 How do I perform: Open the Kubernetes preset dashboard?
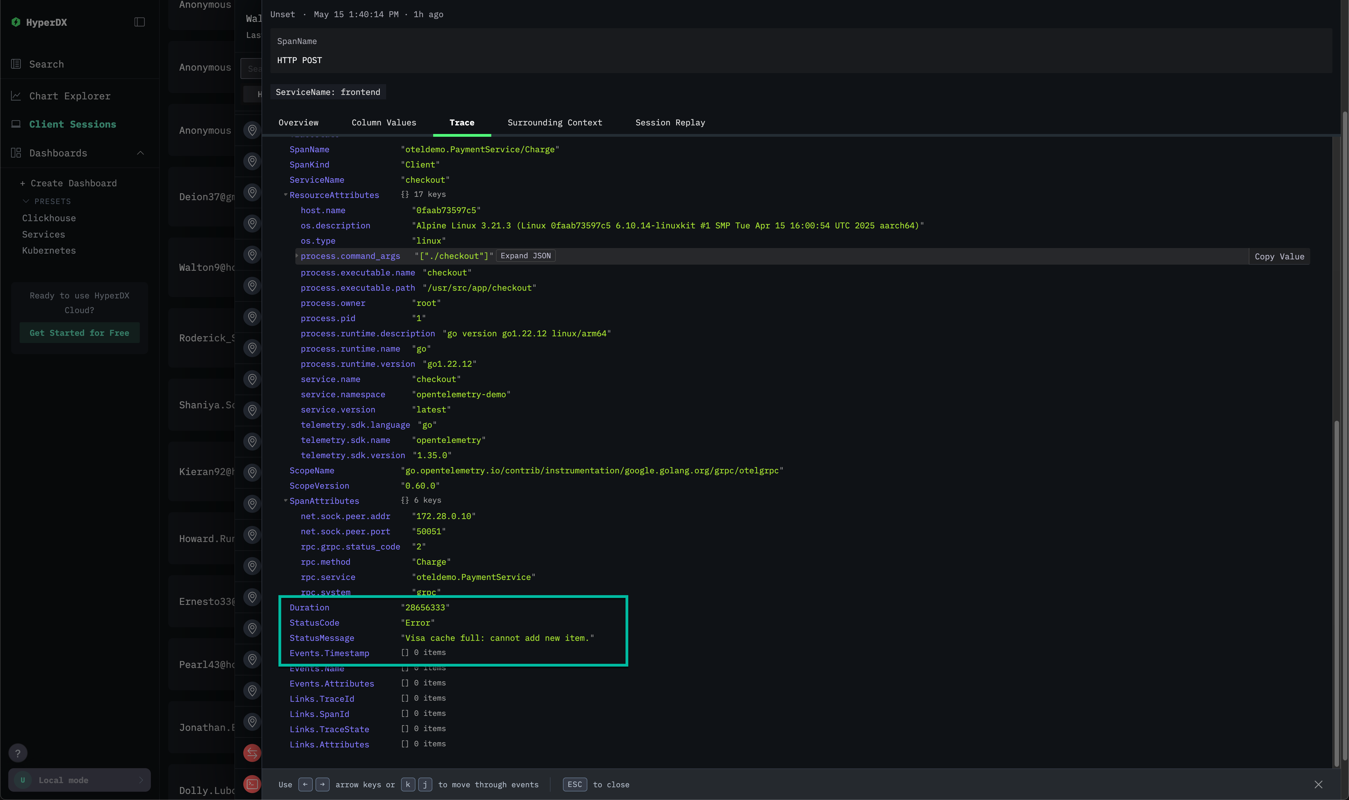tap(49, 251)
